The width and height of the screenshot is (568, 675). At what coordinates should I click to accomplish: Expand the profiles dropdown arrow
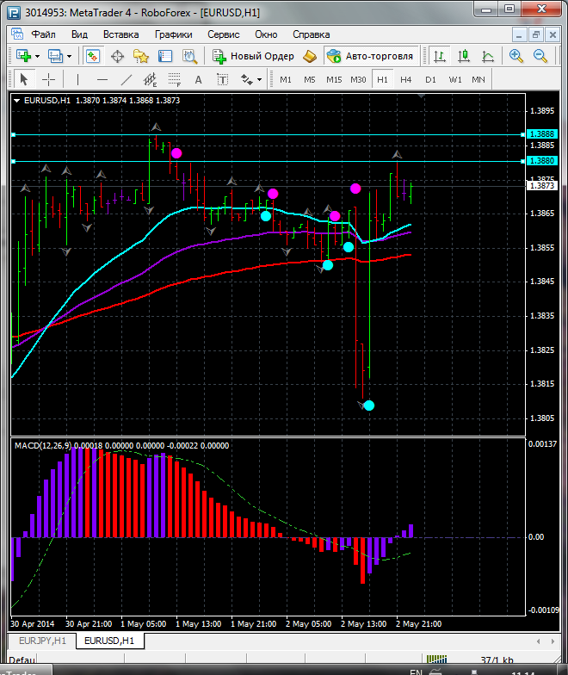pyautogui.click(x=71, y=56)
